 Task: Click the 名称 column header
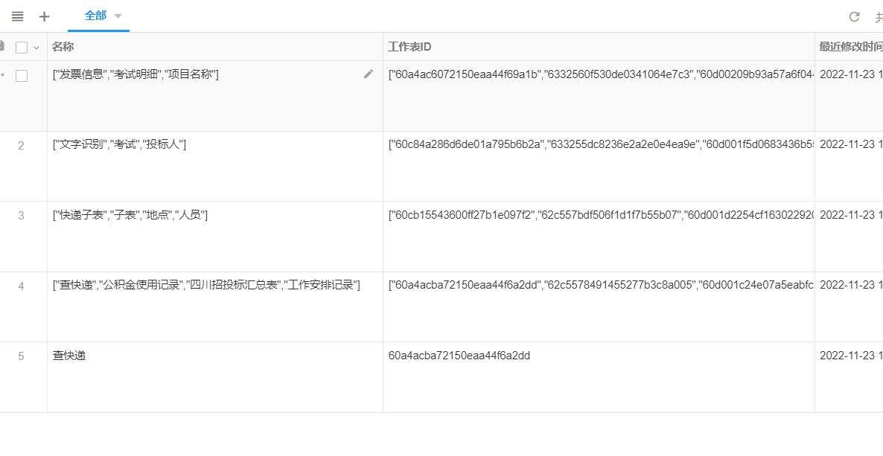pyautogui.click(x=63, y=47)
